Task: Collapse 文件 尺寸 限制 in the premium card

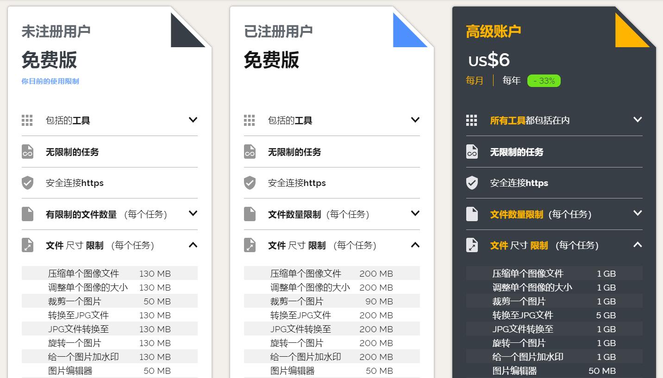Action: point(638,245)
